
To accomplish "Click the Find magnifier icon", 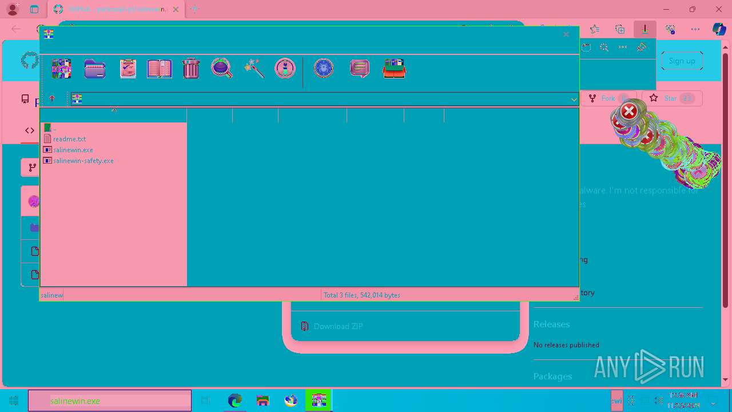I will pyautogui.click(x=222, y=68).
